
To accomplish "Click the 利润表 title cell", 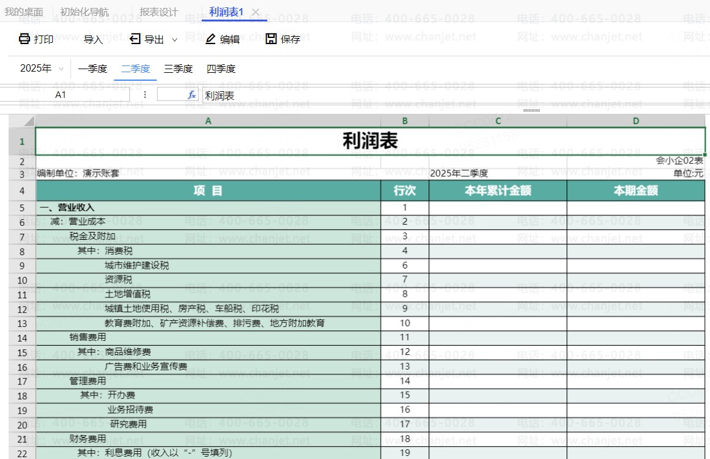I will (370, 141).
